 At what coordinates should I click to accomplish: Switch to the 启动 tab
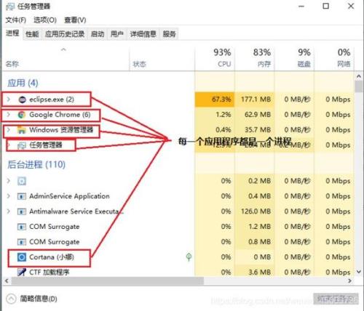(98, 34)
